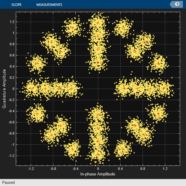Image resolution: width=186 pixels, height=186 pixels.
Task: Click the 1.2 tick label on y-axis
Action: coord(12,22)
